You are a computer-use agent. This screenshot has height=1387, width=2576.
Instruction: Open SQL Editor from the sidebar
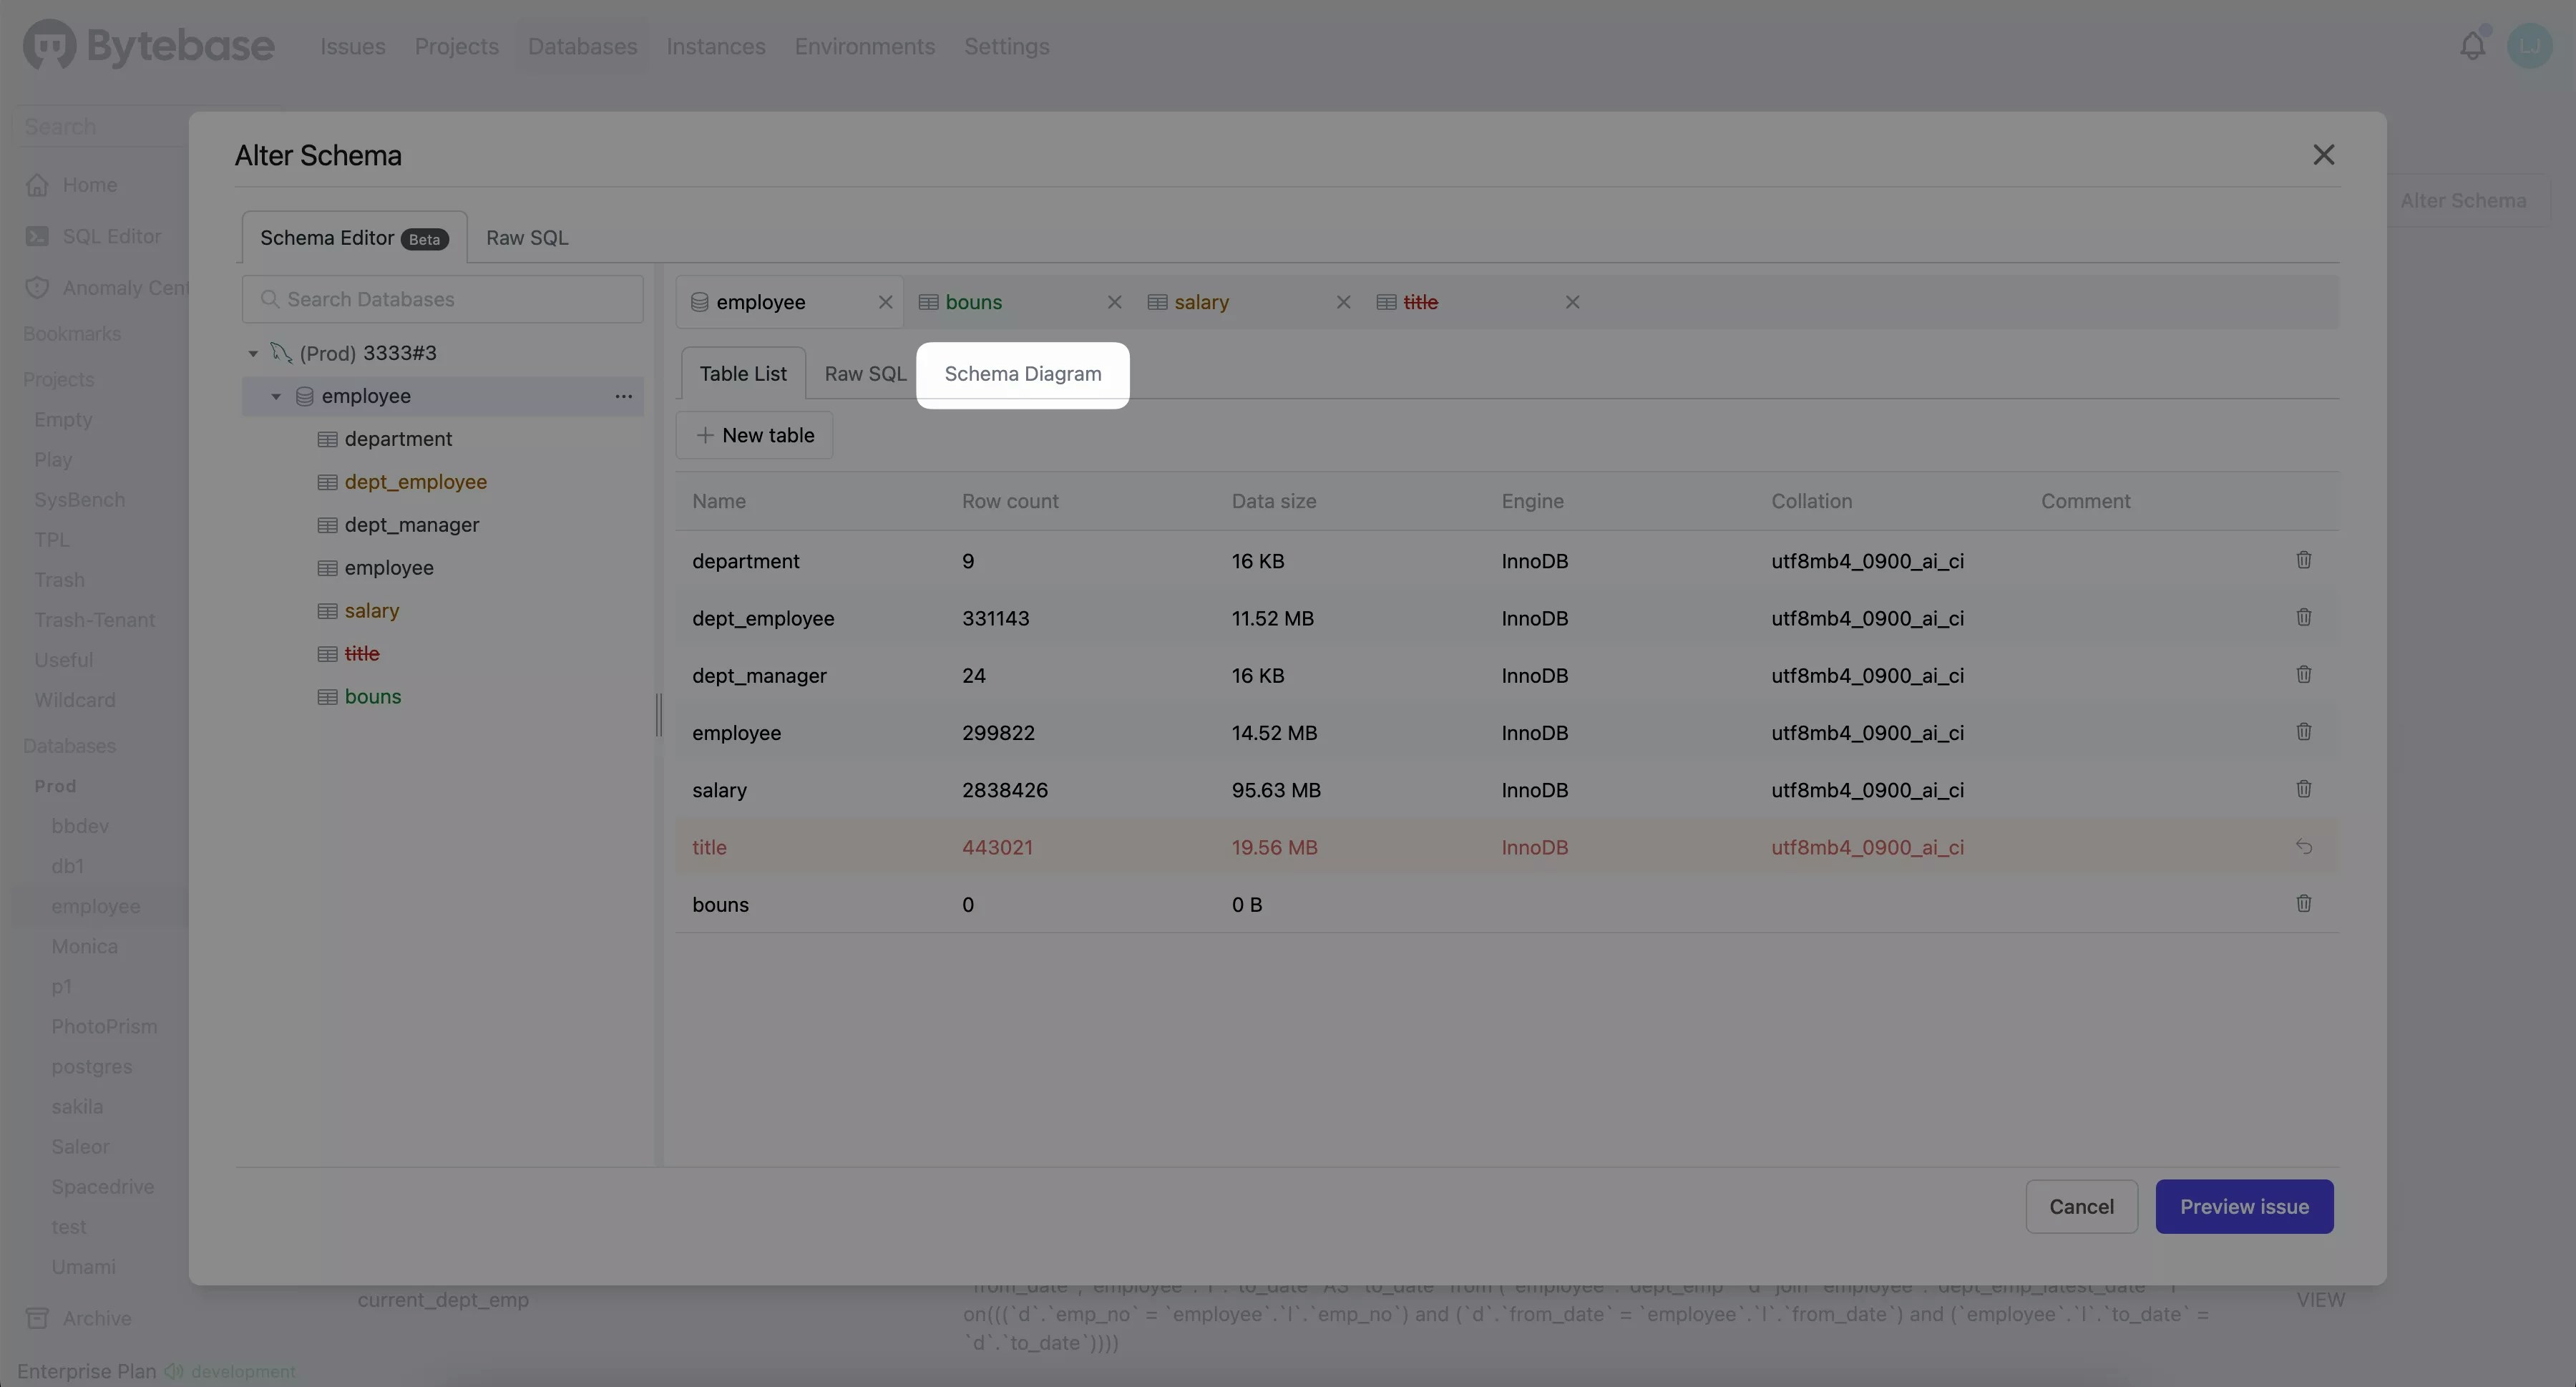(110, 236)
